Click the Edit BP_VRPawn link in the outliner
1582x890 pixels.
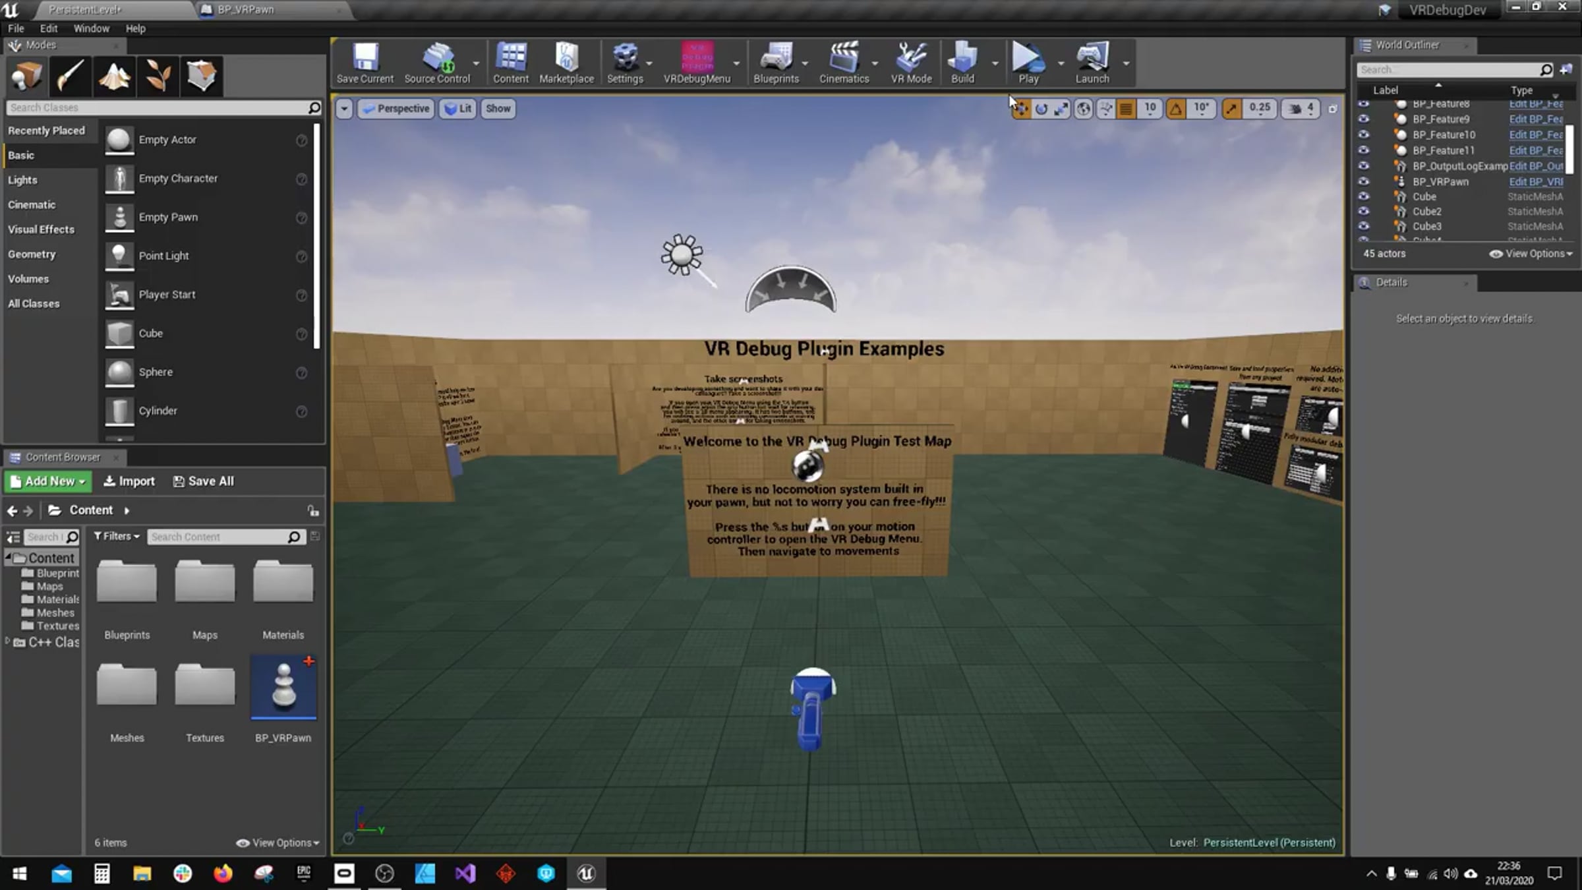[1535, 182]
